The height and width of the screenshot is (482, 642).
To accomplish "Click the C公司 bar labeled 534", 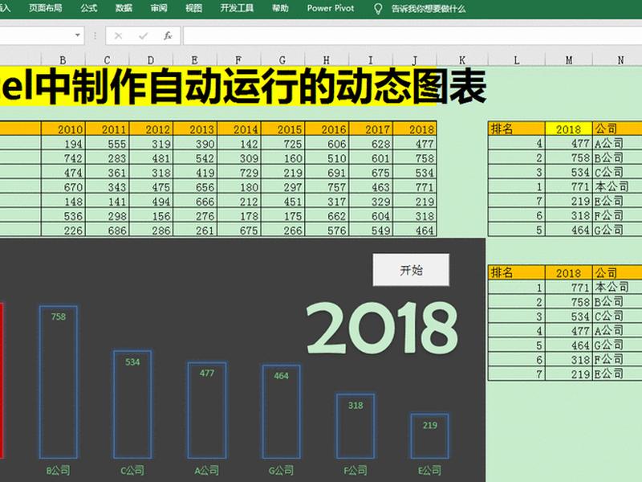I will pyautogui.click(x=132, y=405).
